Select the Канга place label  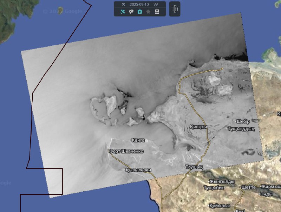(x=138, y=140)
